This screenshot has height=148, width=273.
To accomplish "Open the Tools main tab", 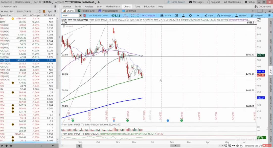I will pyautogui.click(x=137, y=6).
